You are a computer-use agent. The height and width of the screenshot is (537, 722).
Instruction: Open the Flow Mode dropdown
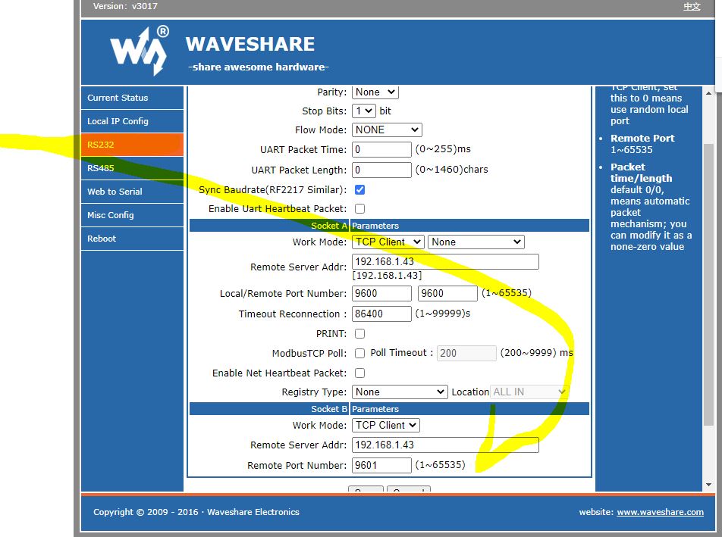(x=387, y=130)
